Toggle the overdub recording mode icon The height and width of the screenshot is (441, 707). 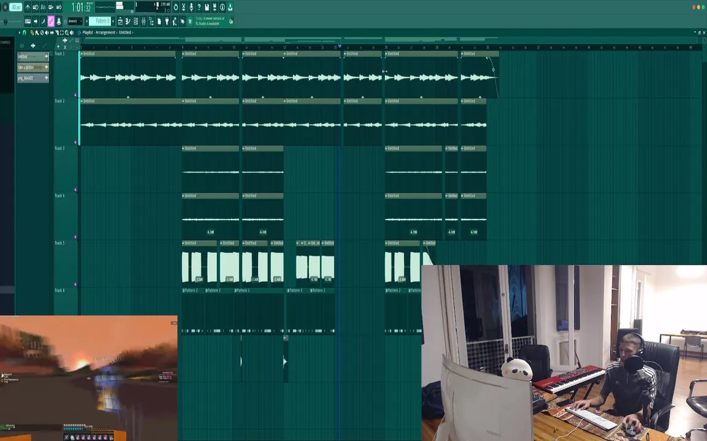pyautogui.click(x=51, y=7)
